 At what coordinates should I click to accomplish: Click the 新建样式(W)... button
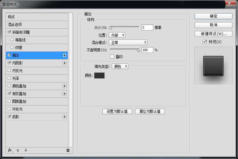(213, 34)
